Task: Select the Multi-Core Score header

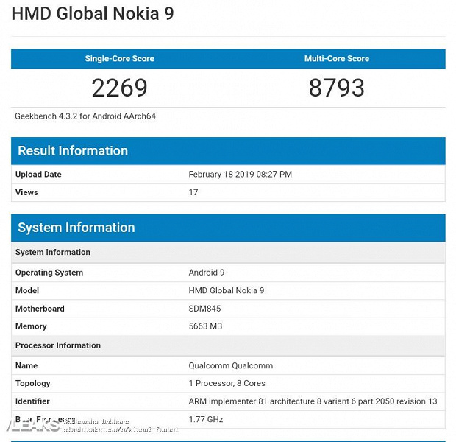Action: click(337, 58)
